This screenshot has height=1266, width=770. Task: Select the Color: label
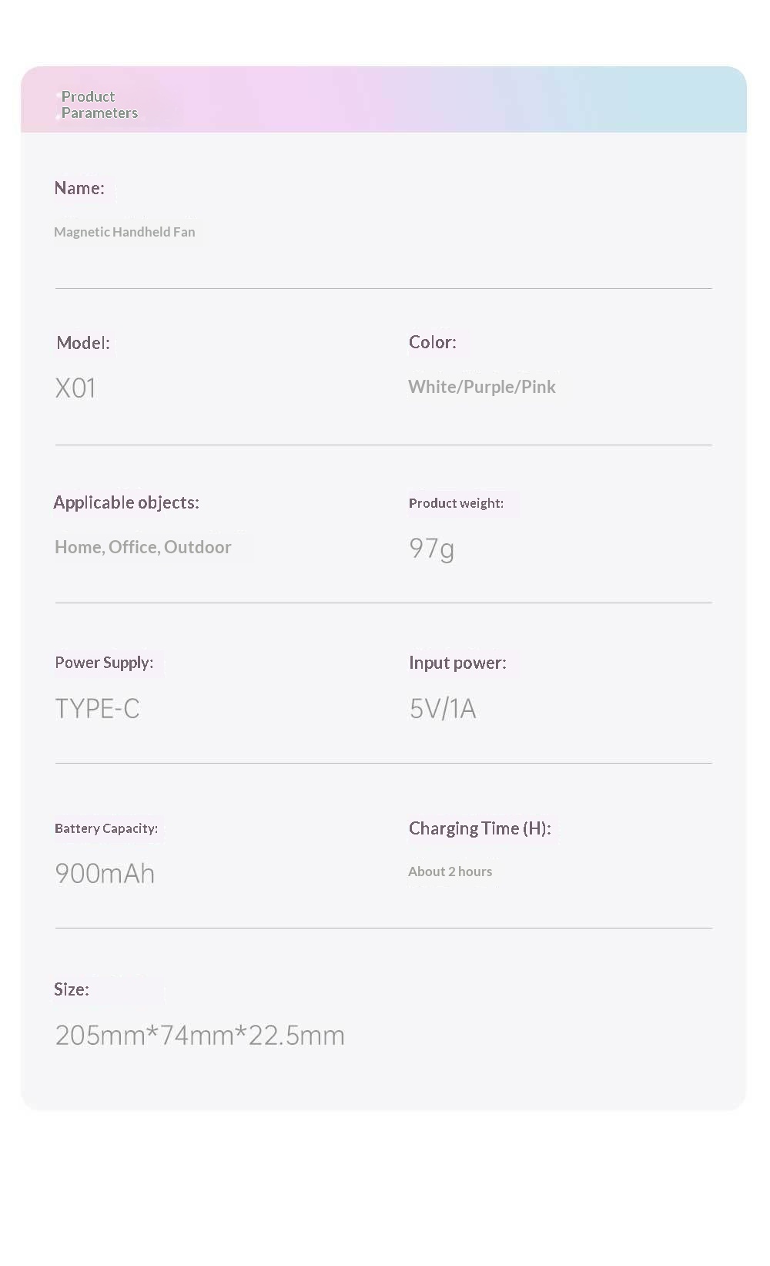tap(433, 342)
